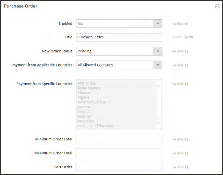Collapse the Purchase Order section
The width and height of the screenshot is (223, 175).
click(x=216, y=6)
